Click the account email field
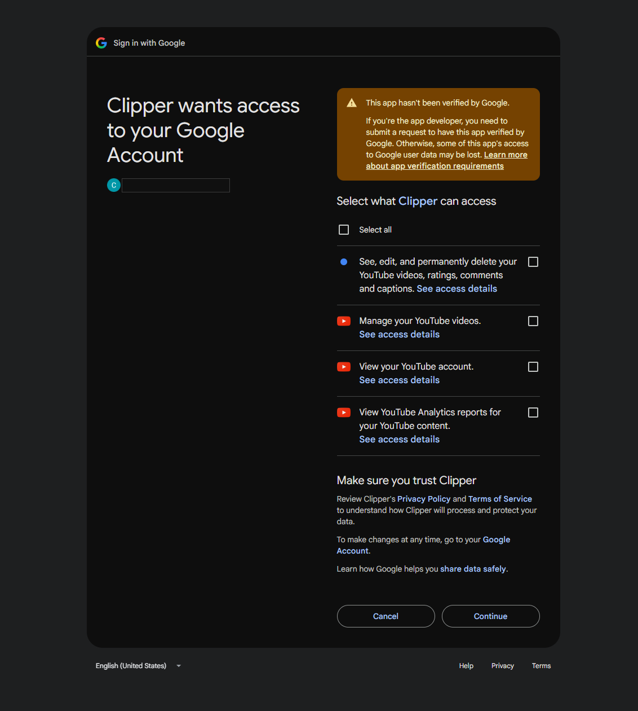 point(176,185)
